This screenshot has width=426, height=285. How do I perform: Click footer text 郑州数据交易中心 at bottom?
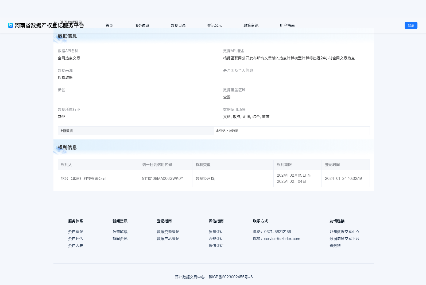point(190,277)
